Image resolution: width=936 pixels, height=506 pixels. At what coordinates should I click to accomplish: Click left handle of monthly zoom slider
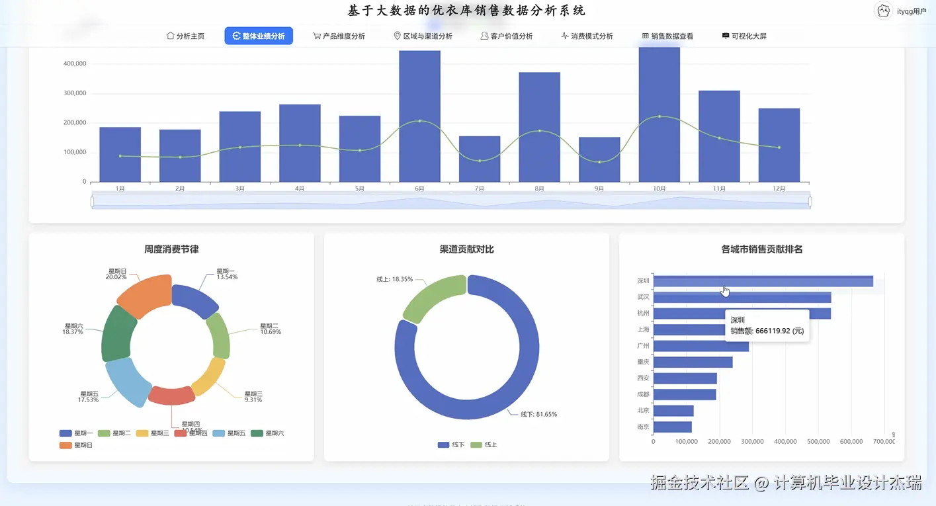[x=93, y=202]
